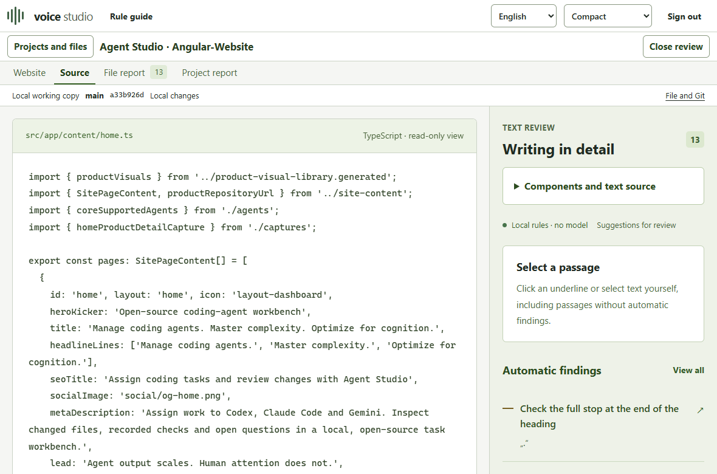Click the heroKicker line in the code
717x474 pixels.
point(180,312)
